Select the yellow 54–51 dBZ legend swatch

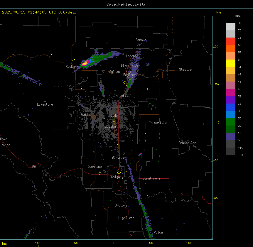[x=231, y=63]
